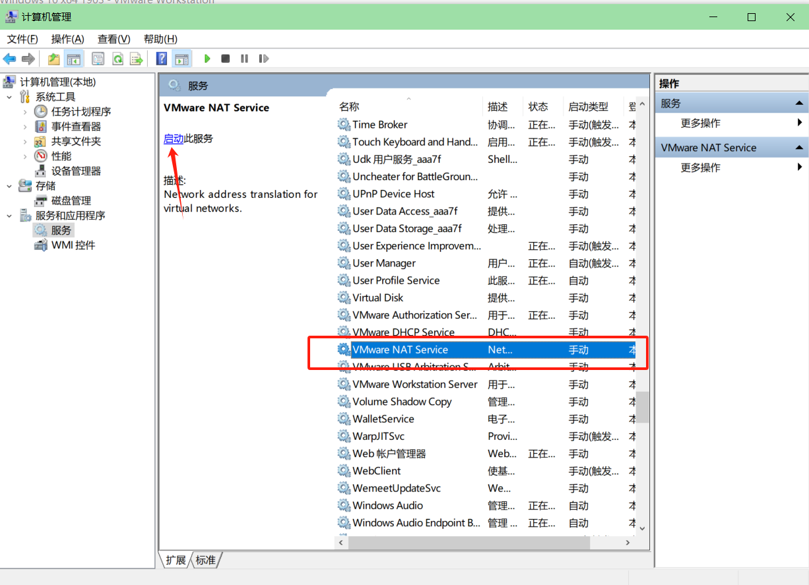
Task: Collapse the 系统工具 tree node
Action: coord(9,97)
